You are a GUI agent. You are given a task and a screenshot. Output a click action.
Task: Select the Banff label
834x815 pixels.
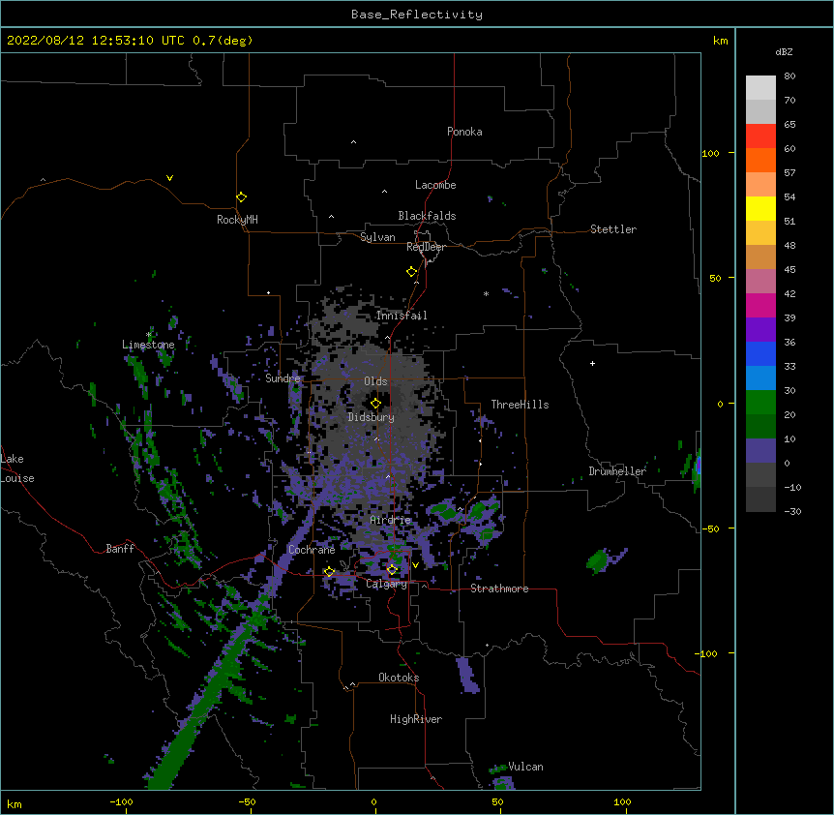tap(120, 549)
